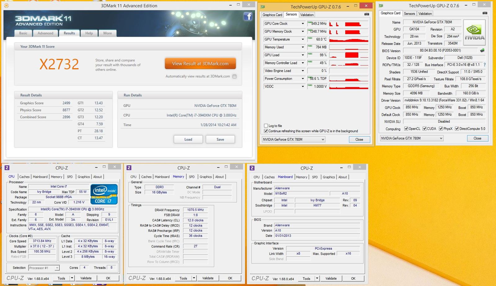496x286 pixels.
Task: Click OK in CPU-Z Mainboard window
Action: (353, 279)
